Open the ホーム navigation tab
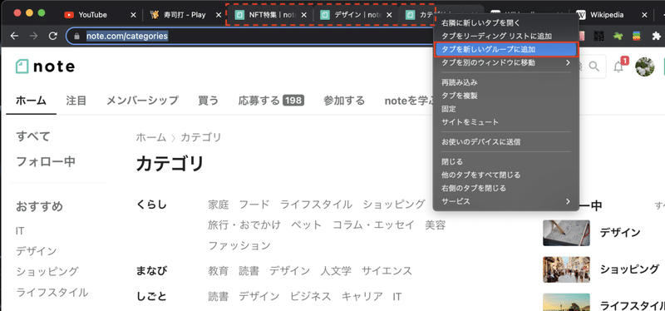Viewport: 665px width, 311px height. point(31,101)
